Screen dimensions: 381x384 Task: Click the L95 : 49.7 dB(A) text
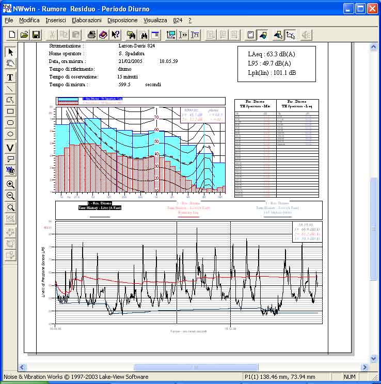(269, 63)
